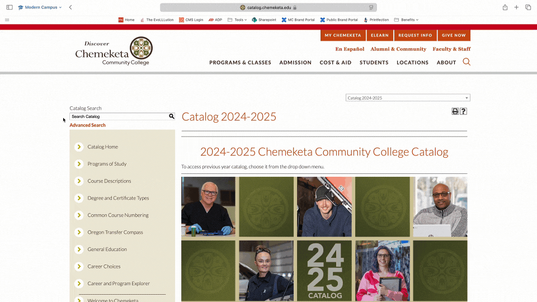537x302 pixels.
Task: Show the tab overview icon
Action: tap(528, 7)
